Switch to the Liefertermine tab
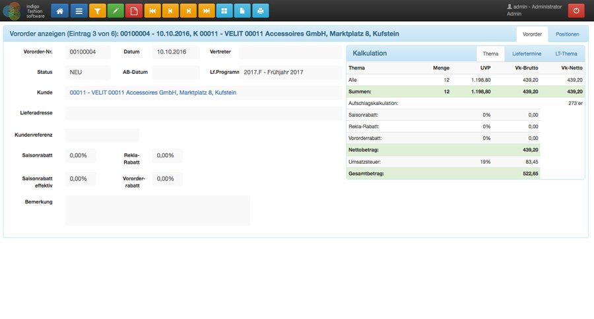The image size is (594, 319). pyautogui.click(x=527, y=54)
